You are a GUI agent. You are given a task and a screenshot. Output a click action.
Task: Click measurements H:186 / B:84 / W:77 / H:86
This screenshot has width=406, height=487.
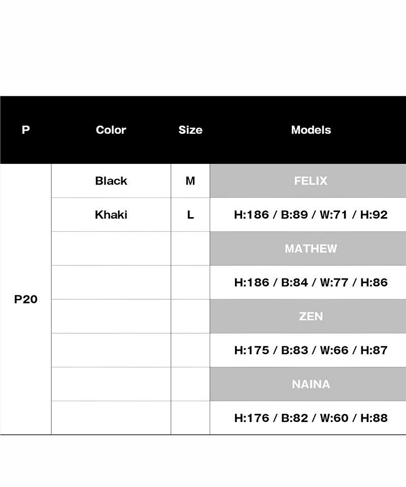[x=311, y=283]
